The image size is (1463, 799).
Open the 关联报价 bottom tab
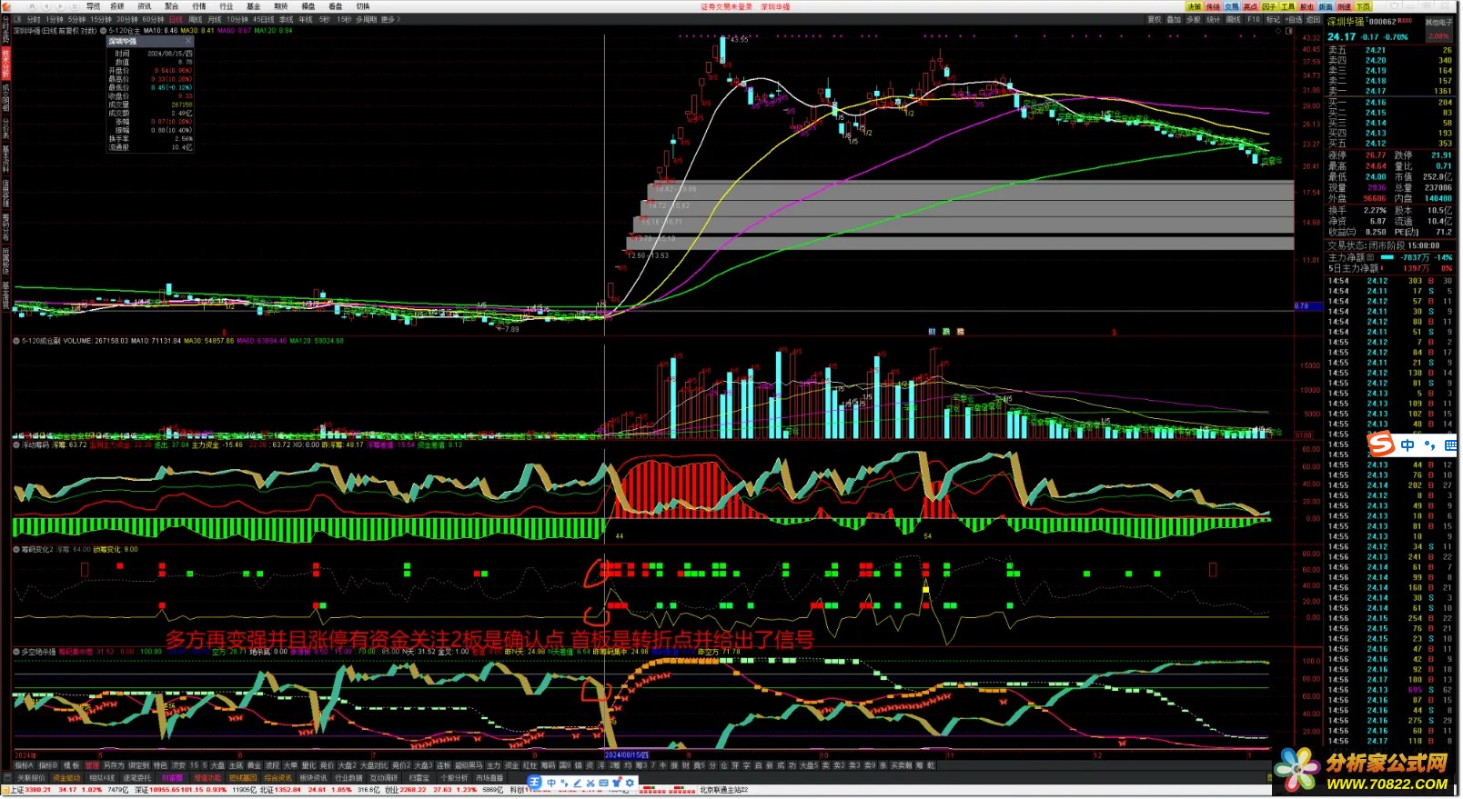pyautogui.click(x=31, y=778)
